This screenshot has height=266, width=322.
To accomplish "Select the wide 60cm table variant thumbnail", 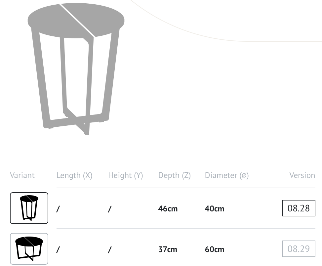I will pyautogui.click(x=29, y=249).
